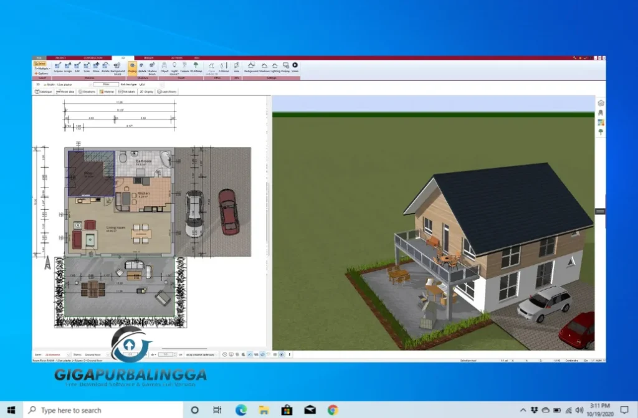The width and height of the screenshot is (638, 418).
Task: Toggle Text labels in the plan toolbar
Action: (x=126, y=92)
